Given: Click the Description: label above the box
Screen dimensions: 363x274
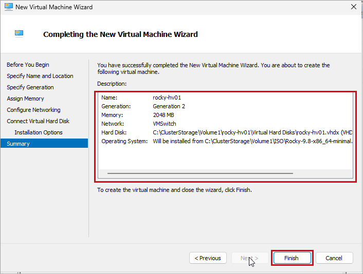Looking at the screenshot, I should click(x=112, y=84).
